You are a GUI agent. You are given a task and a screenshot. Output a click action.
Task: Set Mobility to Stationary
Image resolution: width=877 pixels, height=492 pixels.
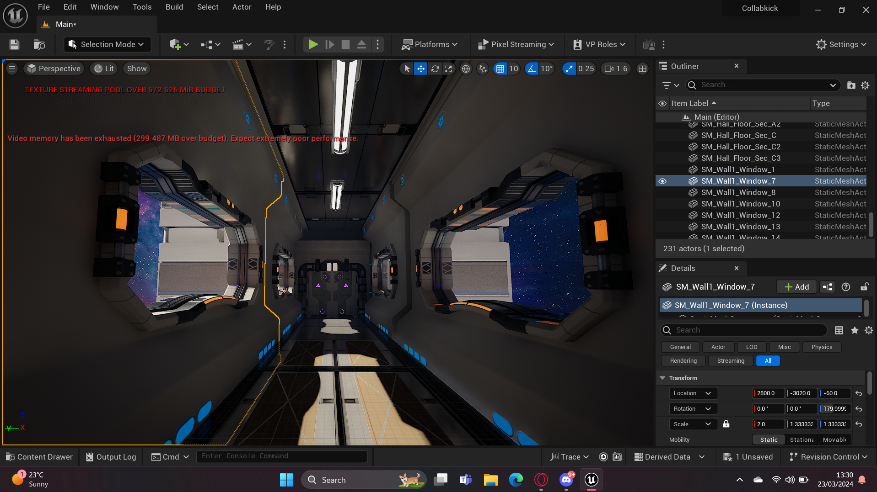[x=802, y=439]
